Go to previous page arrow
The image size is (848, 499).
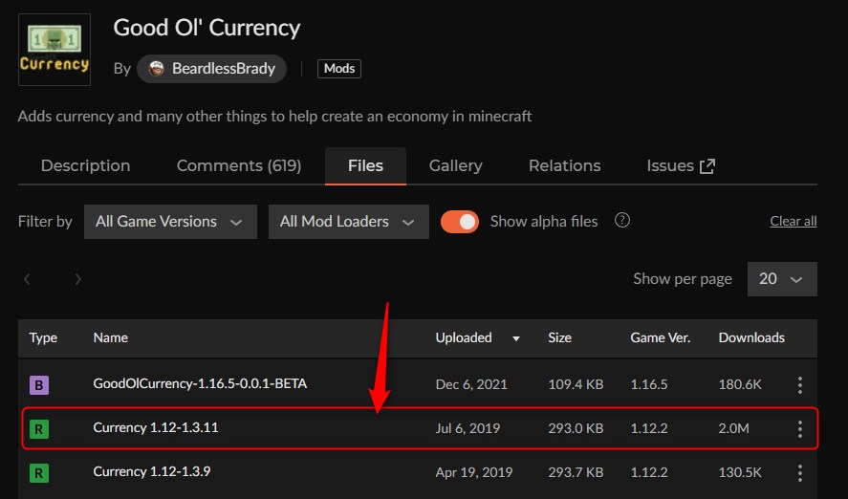[x=27, y=279]
